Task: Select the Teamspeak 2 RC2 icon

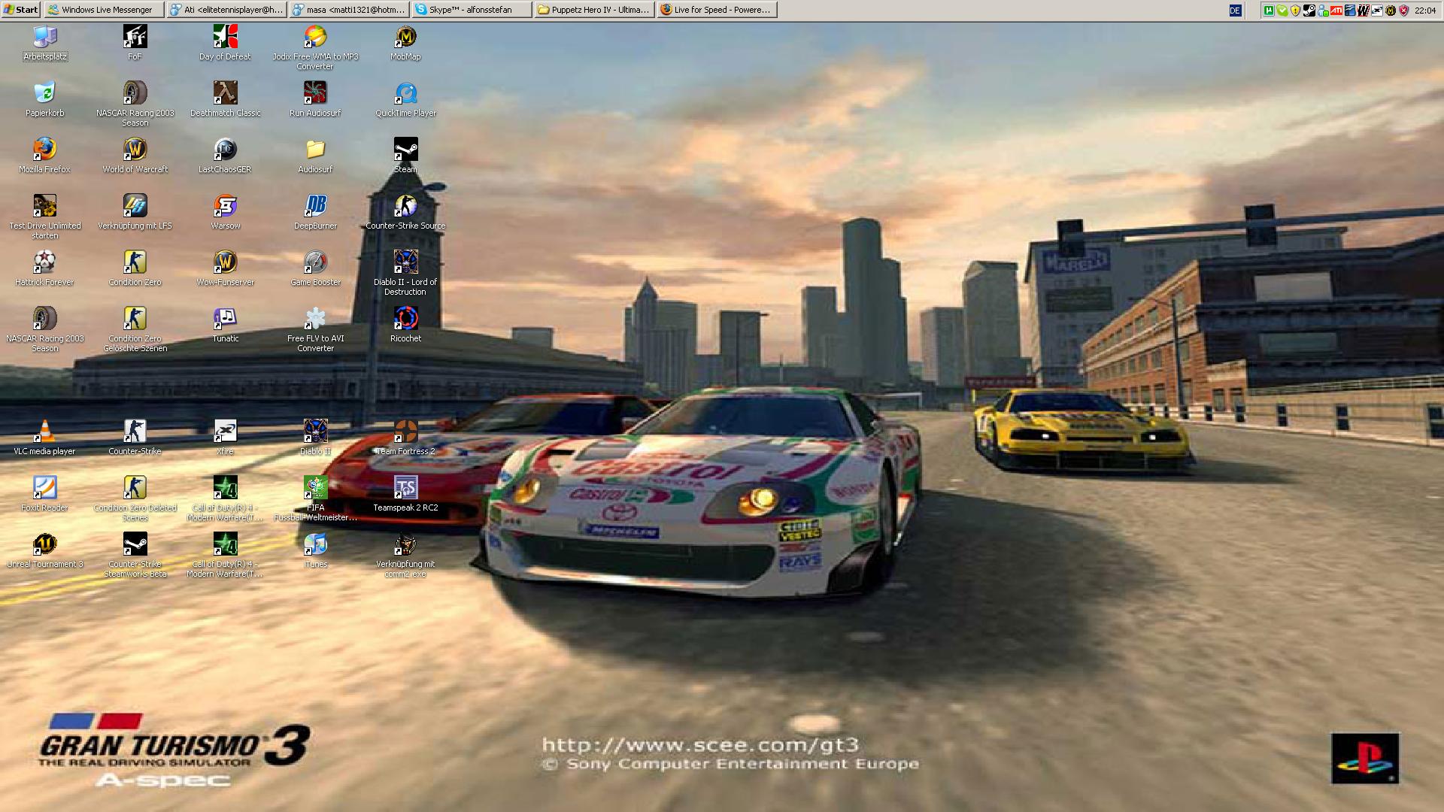Action: point(406,488)
